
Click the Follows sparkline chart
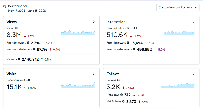pyautogui.click(x=178, y=85)
